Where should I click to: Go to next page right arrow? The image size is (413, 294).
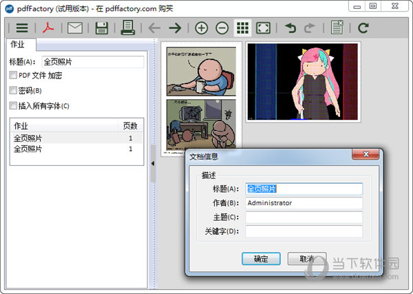coord(175,28)
